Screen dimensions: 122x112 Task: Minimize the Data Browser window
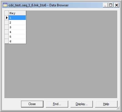[x=105, y=5]
